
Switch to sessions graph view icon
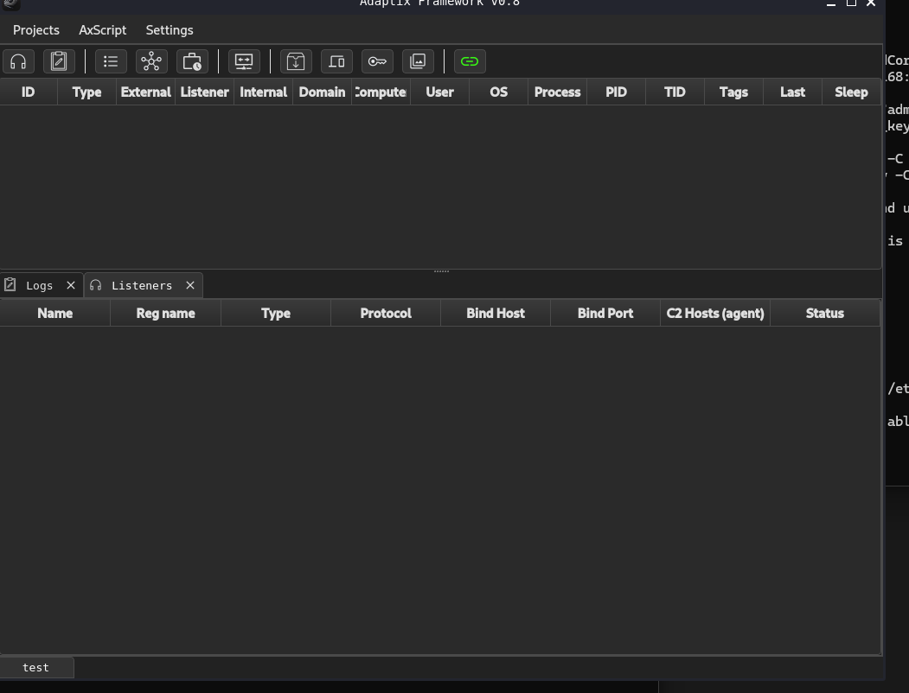tap(151, 61)
